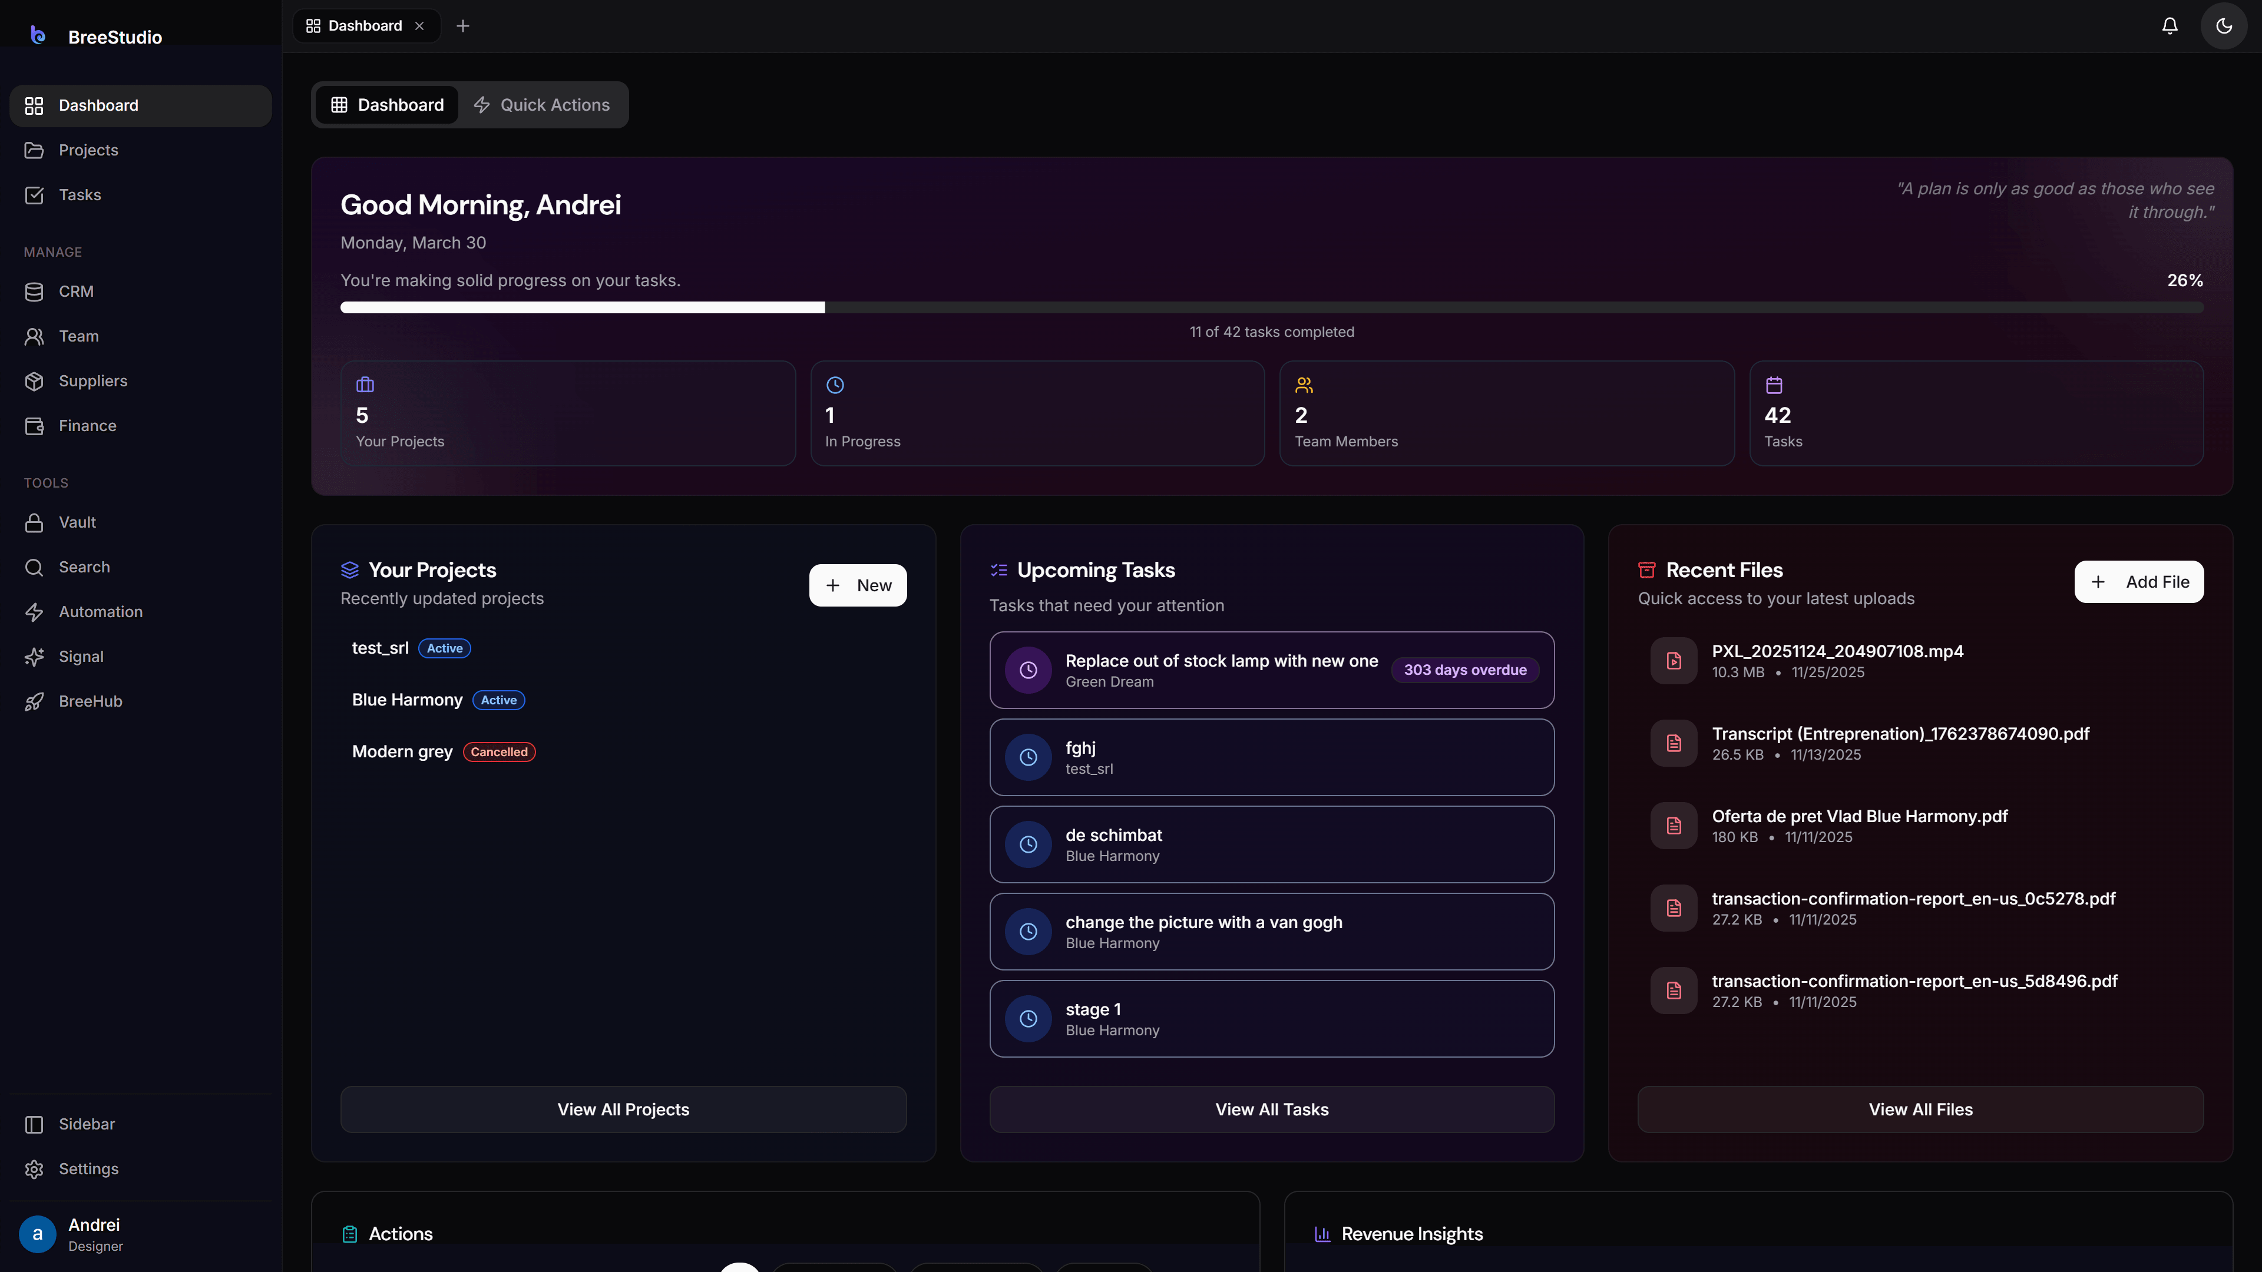Click the Revenue Insights chart icon
This screenshot has width=2262, height=1272.
(x=1322, y=1234)
